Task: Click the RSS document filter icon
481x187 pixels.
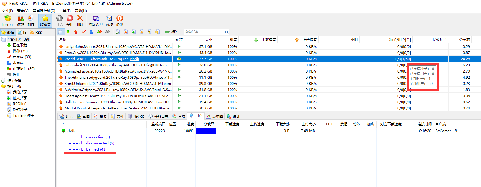Action: pyautogui.click(x=142, y=32)
